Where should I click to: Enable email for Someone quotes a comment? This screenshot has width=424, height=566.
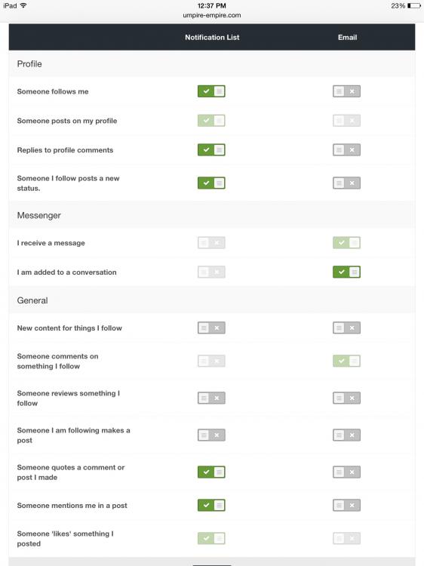pyautogui.click(x=346, y=472)
